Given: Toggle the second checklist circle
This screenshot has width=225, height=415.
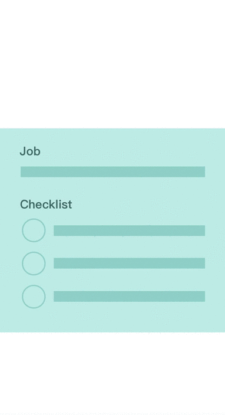Looking at the screenshot, I should (x=34, y=264).
